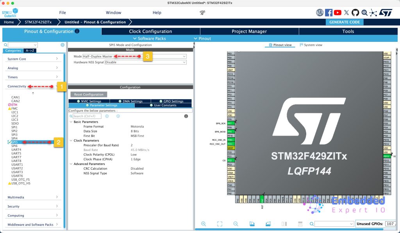Open the Clock Configuration tab
Screen dimensions: 400x233
pos(150,31)
